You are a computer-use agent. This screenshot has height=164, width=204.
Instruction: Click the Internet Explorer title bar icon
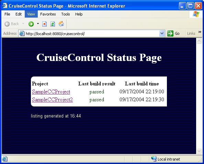coord(5,6)
